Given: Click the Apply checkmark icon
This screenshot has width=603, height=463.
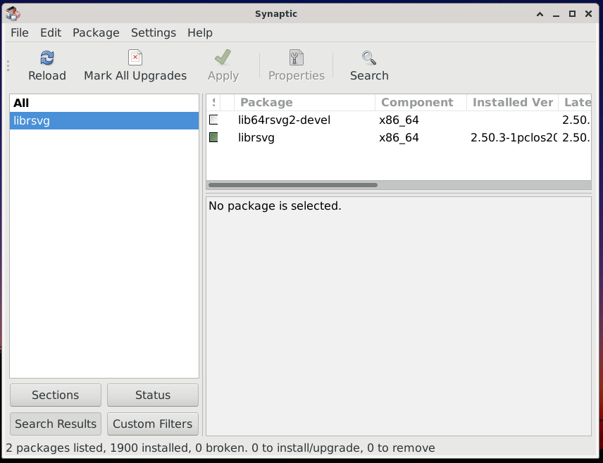Looking at the screenshot, I should [223, 58].
